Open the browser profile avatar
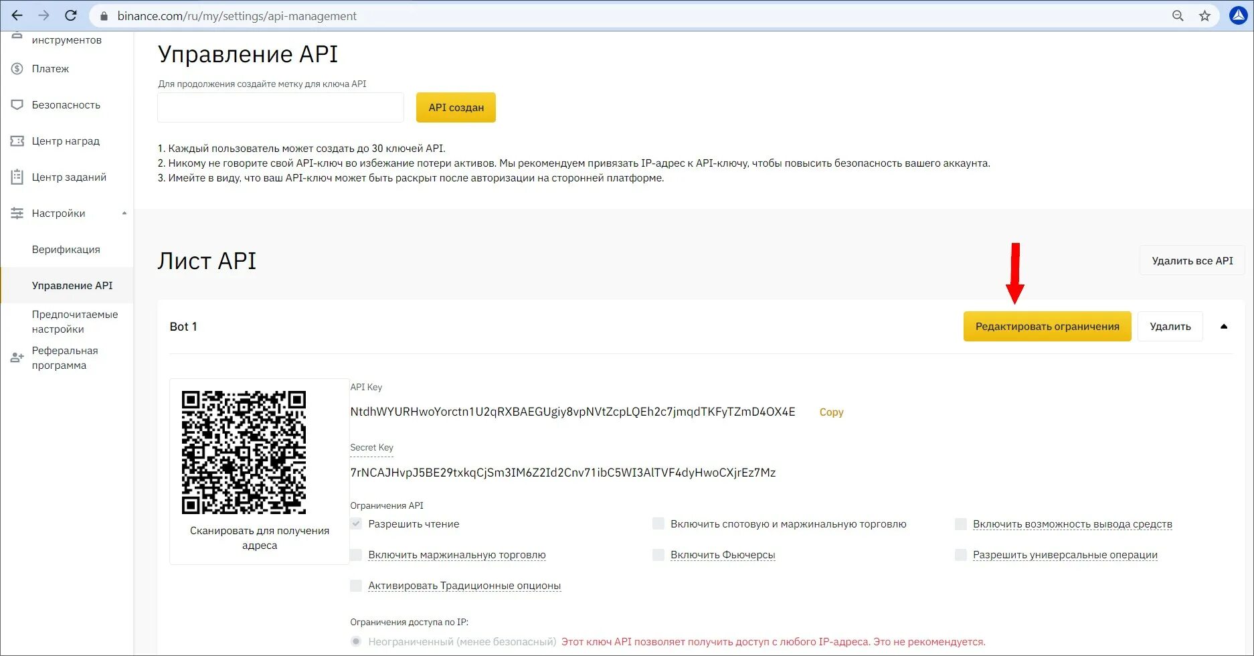This screenshot has height=656, width=1254. click(x=1239, y=15)
